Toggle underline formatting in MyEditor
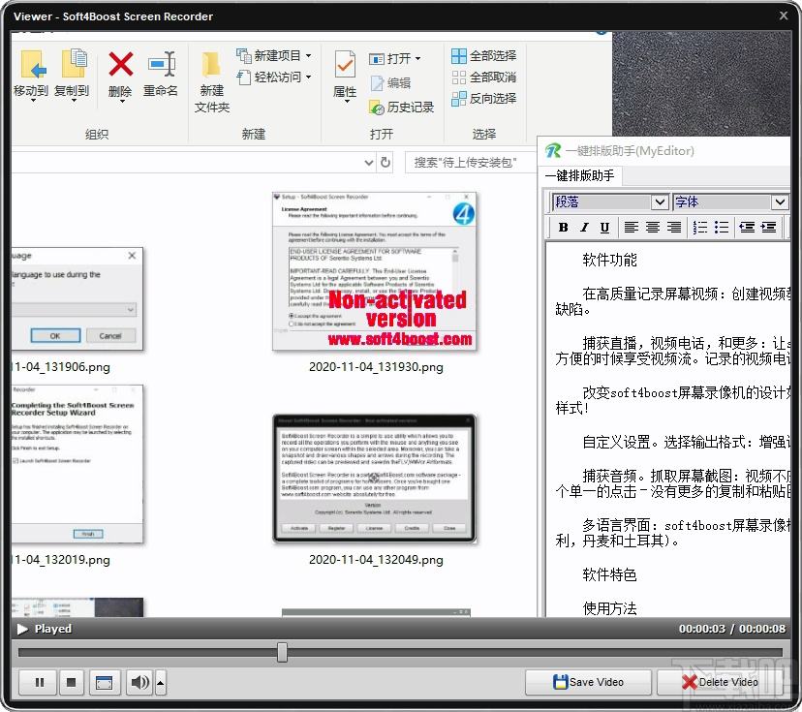The height and width of the screenshot is (712, 802). tap(606, 227)
